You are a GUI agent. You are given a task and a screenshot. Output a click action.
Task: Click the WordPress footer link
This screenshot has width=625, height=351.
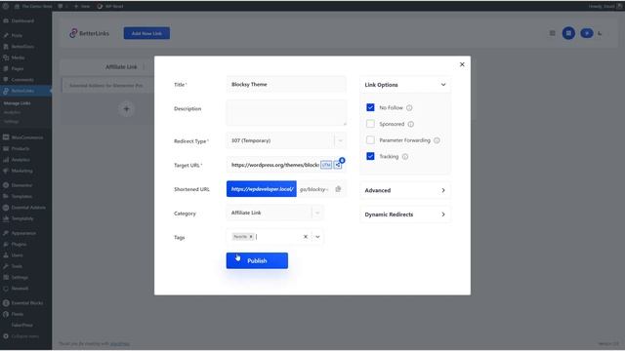tap(120, 344)
